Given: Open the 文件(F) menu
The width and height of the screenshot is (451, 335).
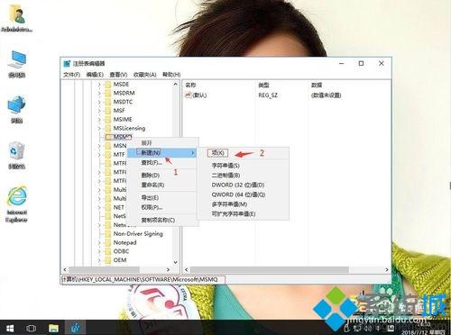Looking at the screenshot, I should coord(71,75).
